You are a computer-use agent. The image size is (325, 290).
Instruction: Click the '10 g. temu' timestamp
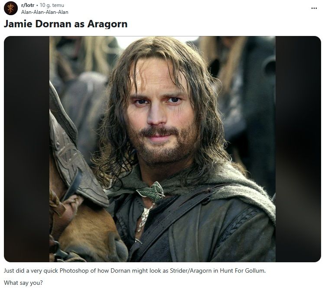52,5
